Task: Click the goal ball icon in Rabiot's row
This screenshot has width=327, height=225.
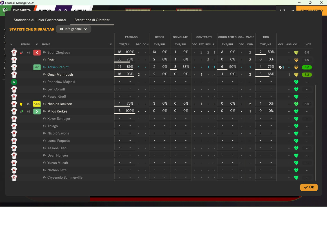Action: (280, 67)
